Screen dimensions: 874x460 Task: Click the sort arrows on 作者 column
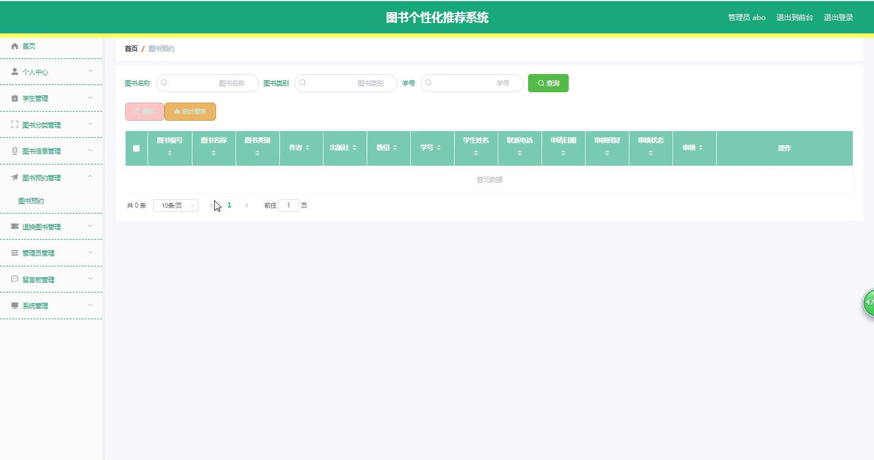308,148
